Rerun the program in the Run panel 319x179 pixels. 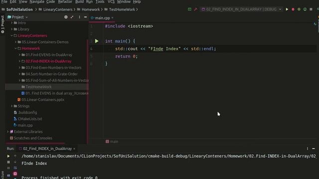click(x=8, y=156)
